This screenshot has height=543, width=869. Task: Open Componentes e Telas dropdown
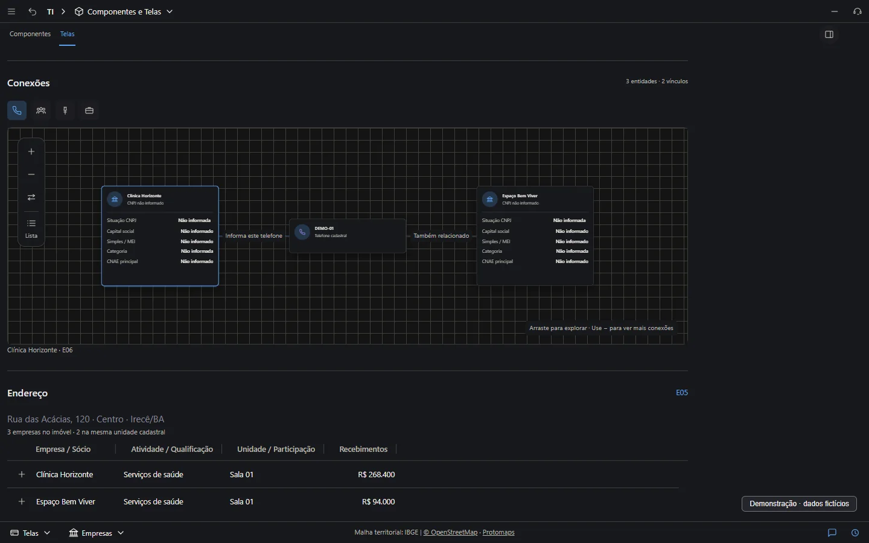click(x=124, y=11)
